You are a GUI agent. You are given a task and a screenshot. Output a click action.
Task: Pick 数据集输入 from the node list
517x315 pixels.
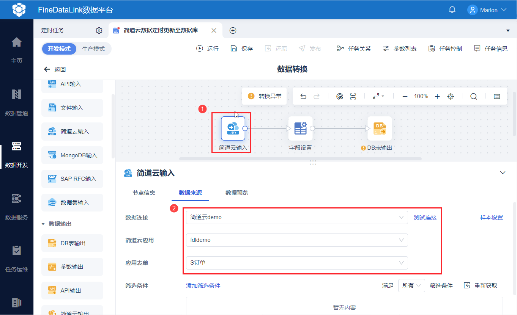coord(72,203)
